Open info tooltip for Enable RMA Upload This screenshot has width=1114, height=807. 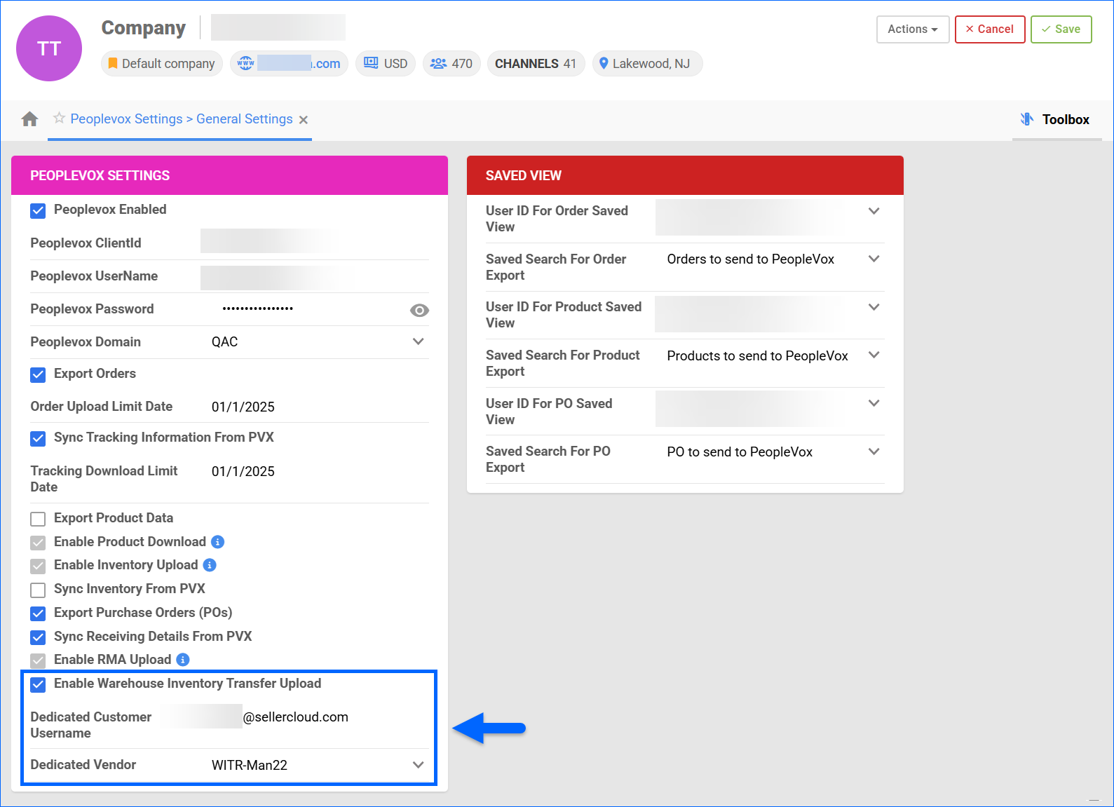[x=183, y=660]
